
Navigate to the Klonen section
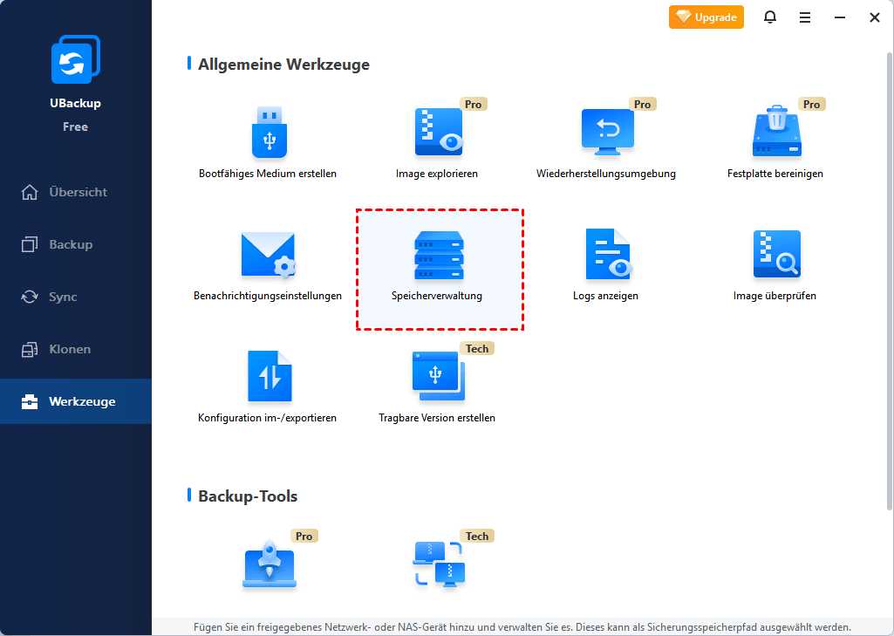70,349
